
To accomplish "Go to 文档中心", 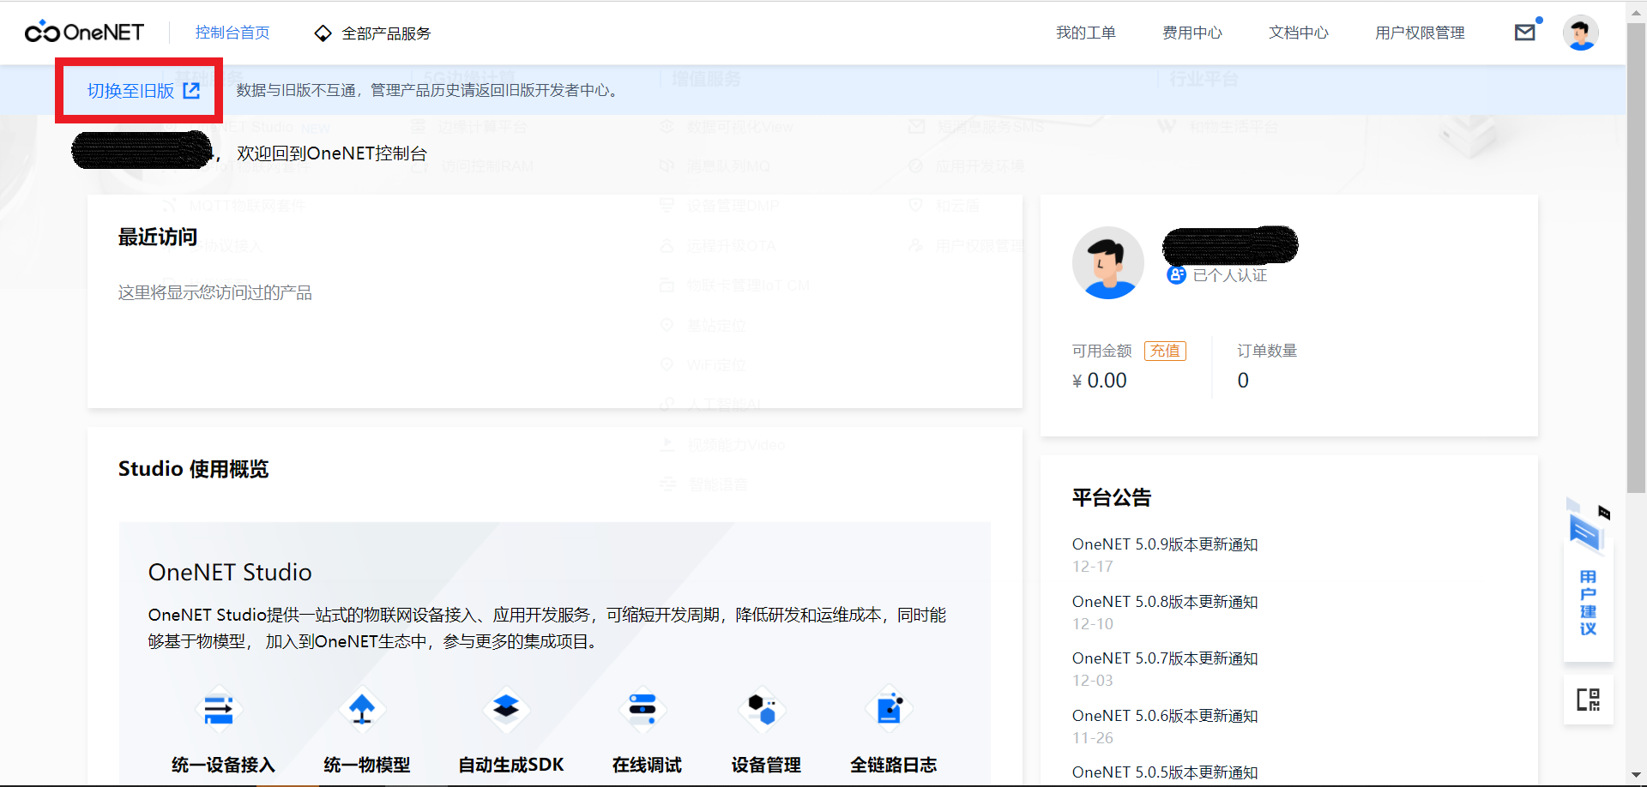I will tap(1298, 33).
